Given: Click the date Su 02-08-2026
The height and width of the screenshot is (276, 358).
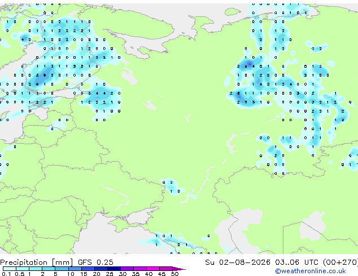Looking at the screenshot, I should point(238,262).
